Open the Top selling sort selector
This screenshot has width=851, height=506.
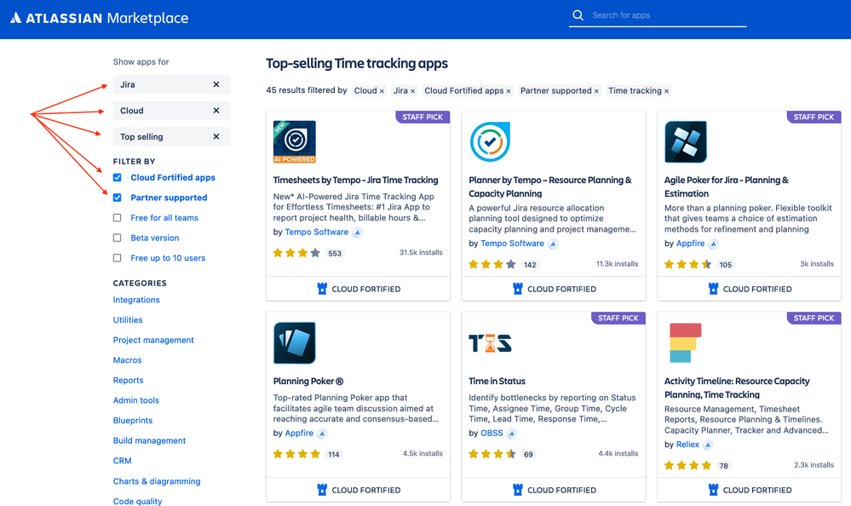(171, 137)
